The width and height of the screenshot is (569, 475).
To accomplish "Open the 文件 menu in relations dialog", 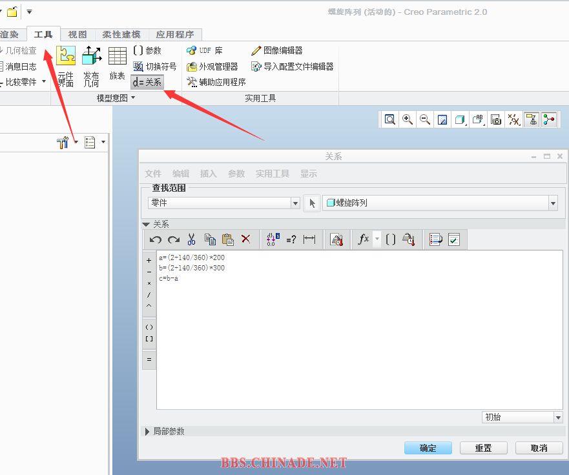I will click(x=153, y=174).
